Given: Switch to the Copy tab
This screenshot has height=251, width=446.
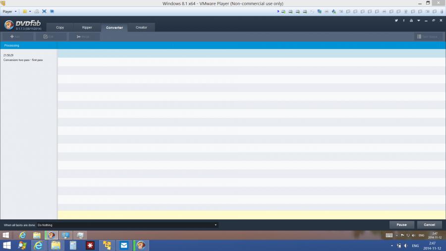Looking at the screenshot, I should point(60,28).
